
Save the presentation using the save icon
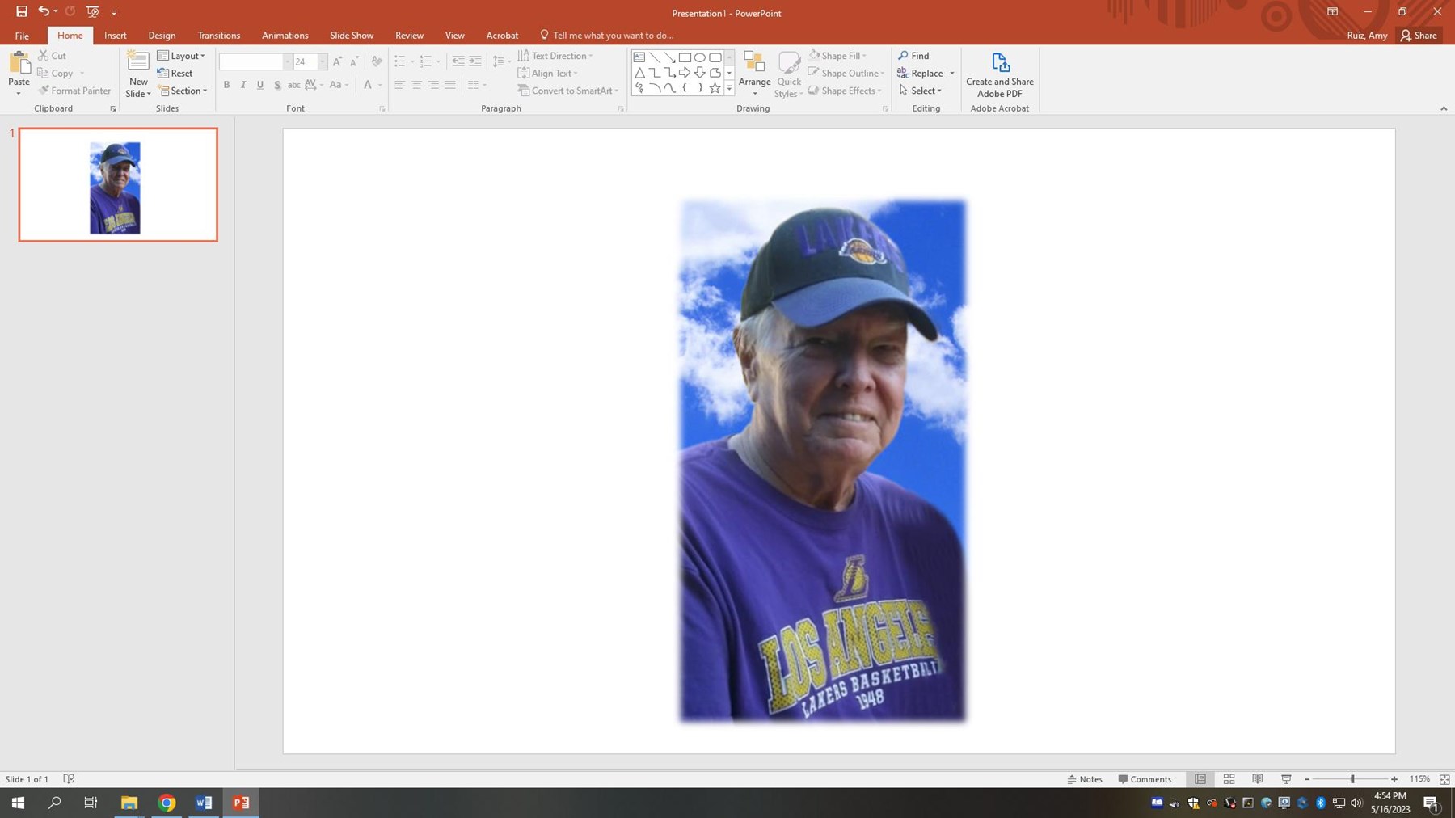22,11
